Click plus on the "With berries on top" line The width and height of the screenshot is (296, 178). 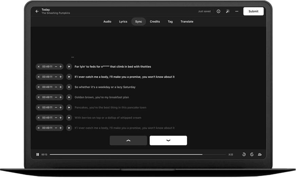[61, 118]
